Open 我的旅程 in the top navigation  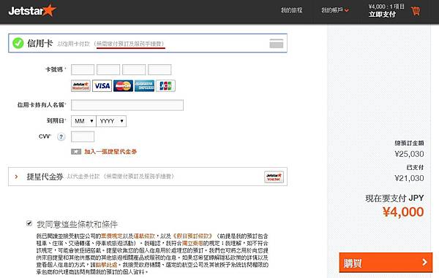(291, 10)
